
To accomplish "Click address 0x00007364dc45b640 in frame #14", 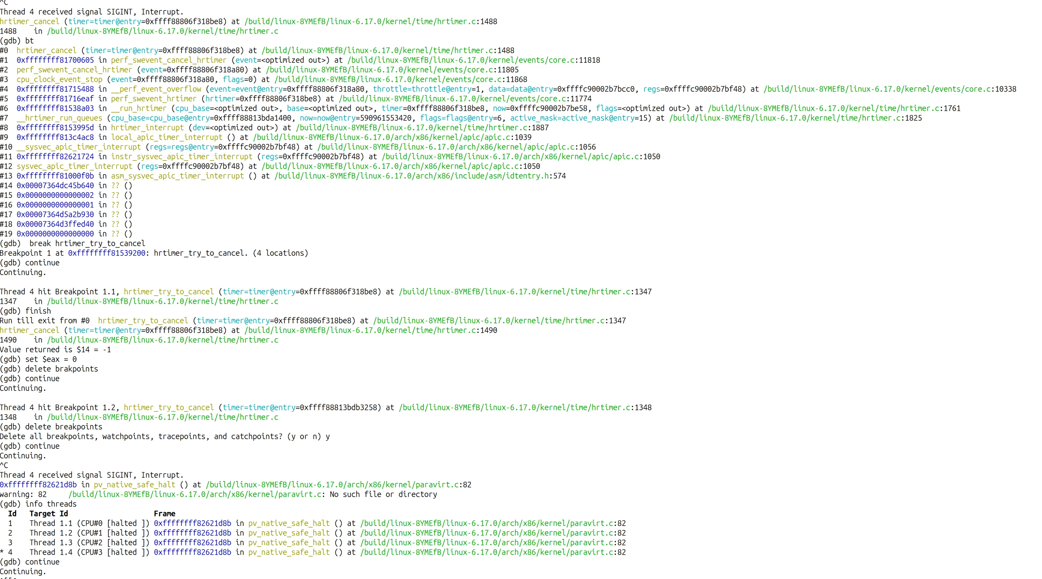I will 55,186.
